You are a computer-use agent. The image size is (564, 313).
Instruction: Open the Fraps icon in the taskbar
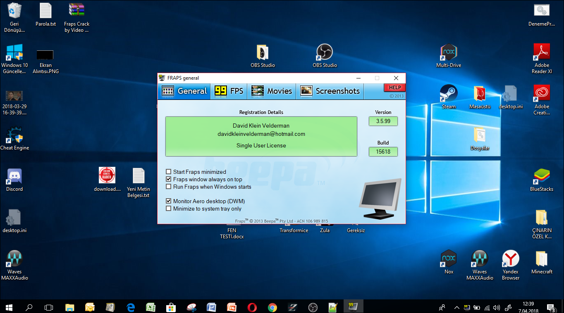(x=353, y=307)
